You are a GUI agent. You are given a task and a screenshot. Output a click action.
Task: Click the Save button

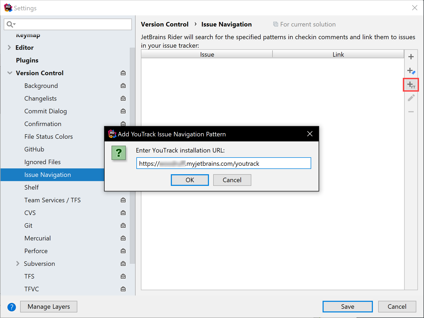tap(347, 307)
